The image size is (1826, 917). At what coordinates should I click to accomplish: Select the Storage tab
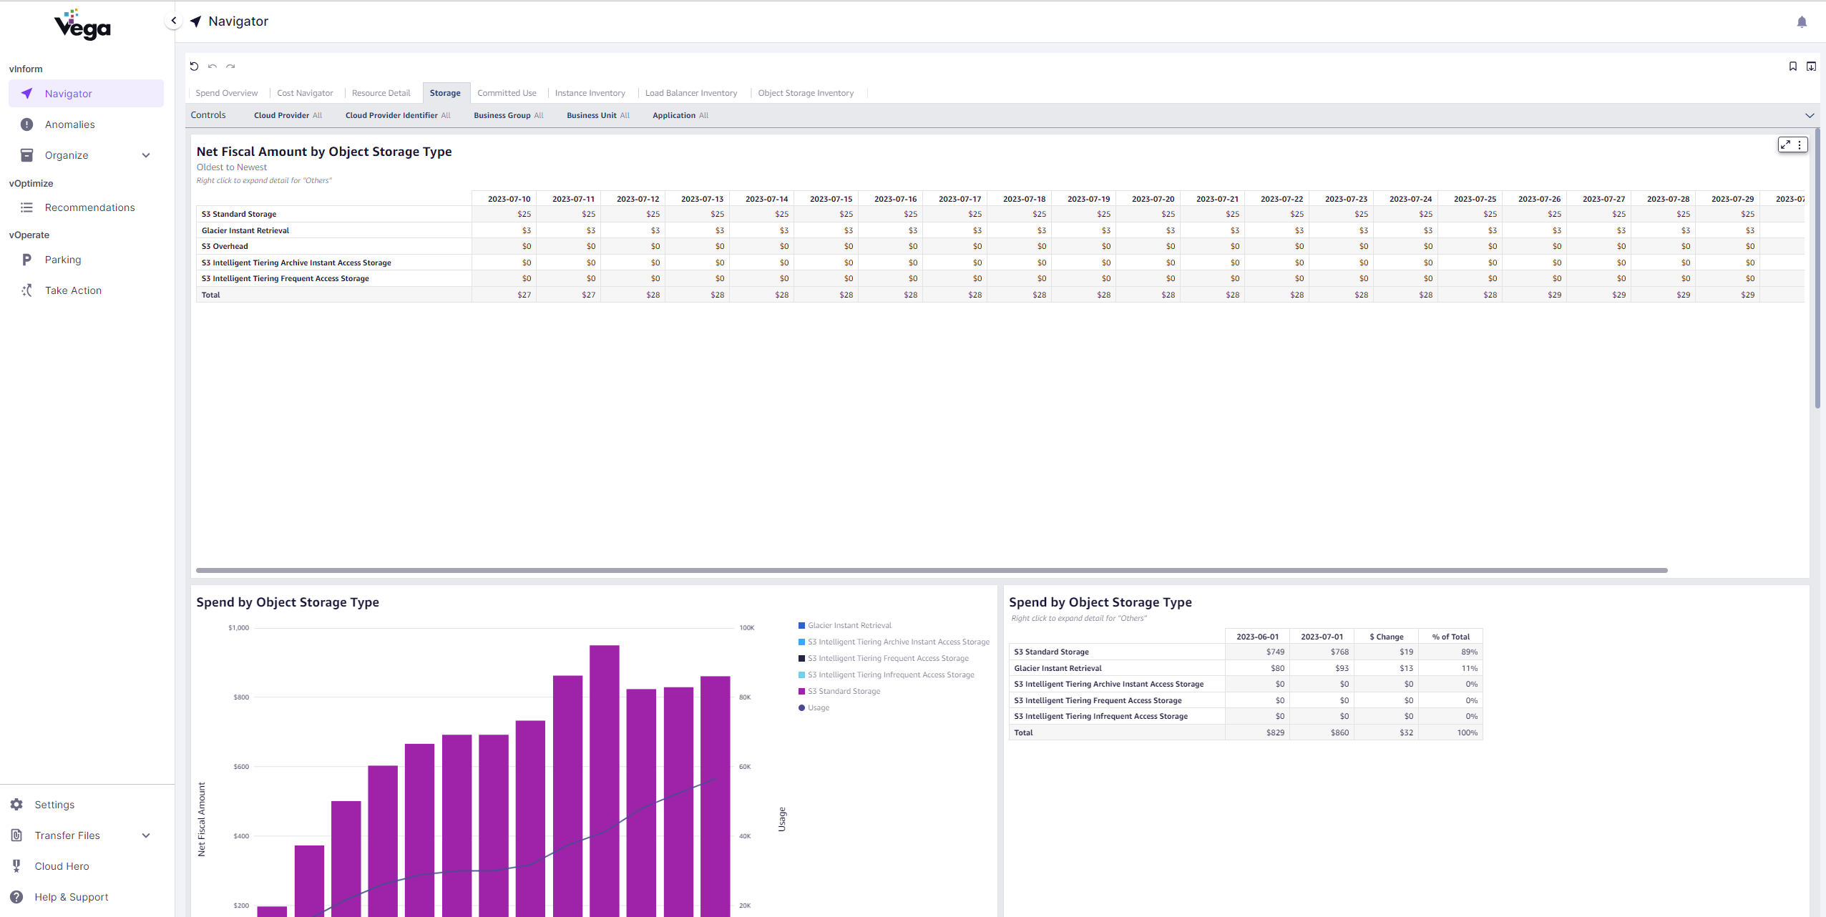click(445, 93)
